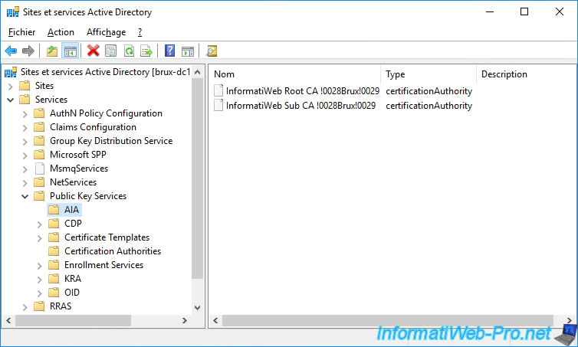Click the tree pane vertical scrollbar down arrow
The image size is (578, 347).
[x=197, y=306]
